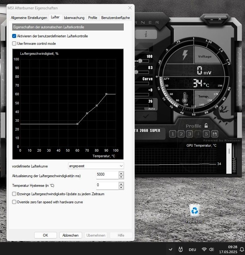Click the DEU language indicator

(192, 249)
